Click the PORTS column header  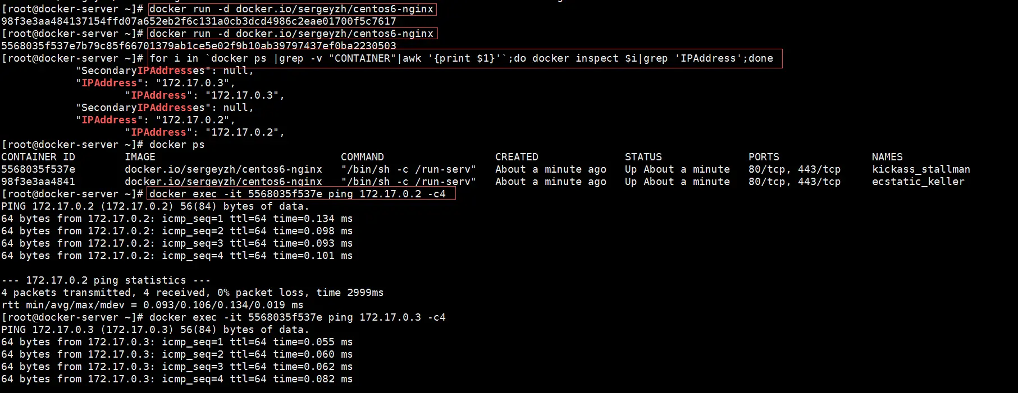click(x=764, y=157)
